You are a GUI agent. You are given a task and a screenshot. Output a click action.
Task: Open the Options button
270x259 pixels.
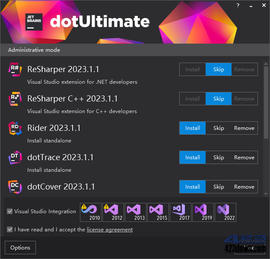pyautogui.click(x=20, y=248)
